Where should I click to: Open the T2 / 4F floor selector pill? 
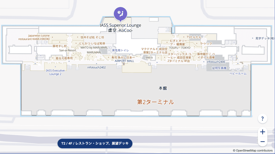[x=95, y=144]
